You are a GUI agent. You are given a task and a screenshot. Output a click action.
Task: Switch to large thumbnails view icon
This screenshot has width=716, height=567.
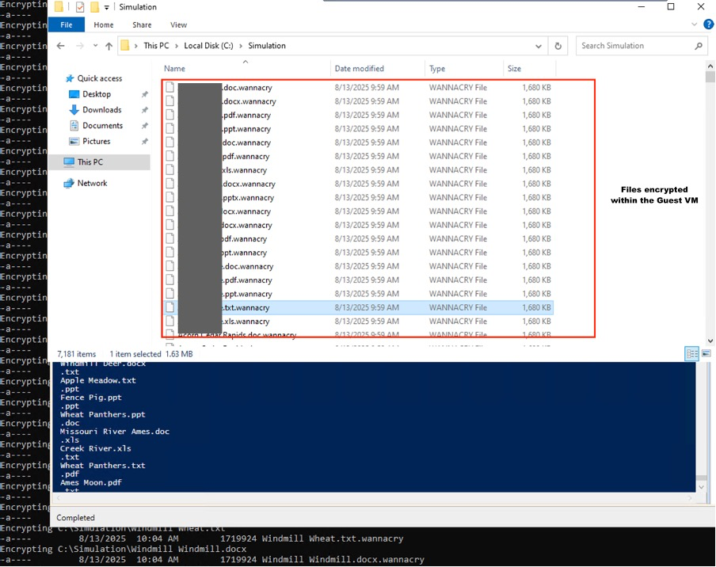[x=706, y=353]
